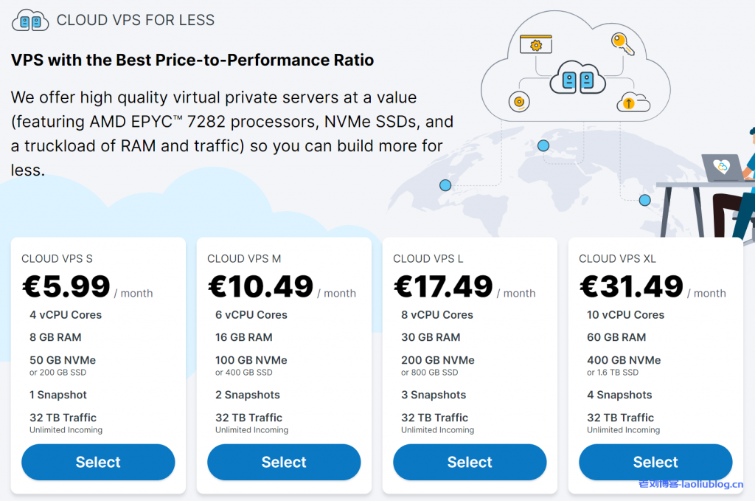Select the Cloud VPS S plan

[x=98, y=463]
